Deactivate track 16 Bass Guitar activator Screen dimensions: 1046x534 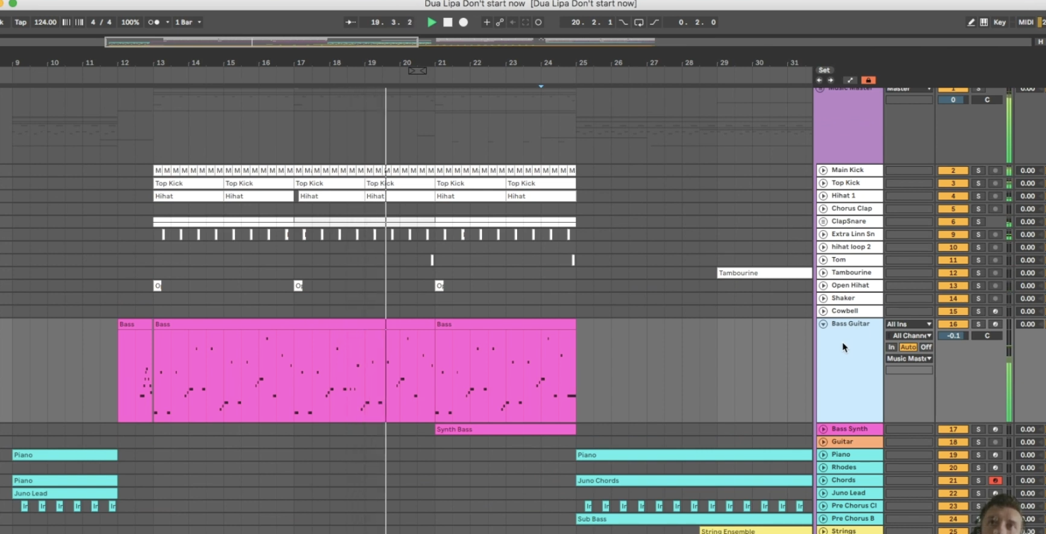[953, 324]
